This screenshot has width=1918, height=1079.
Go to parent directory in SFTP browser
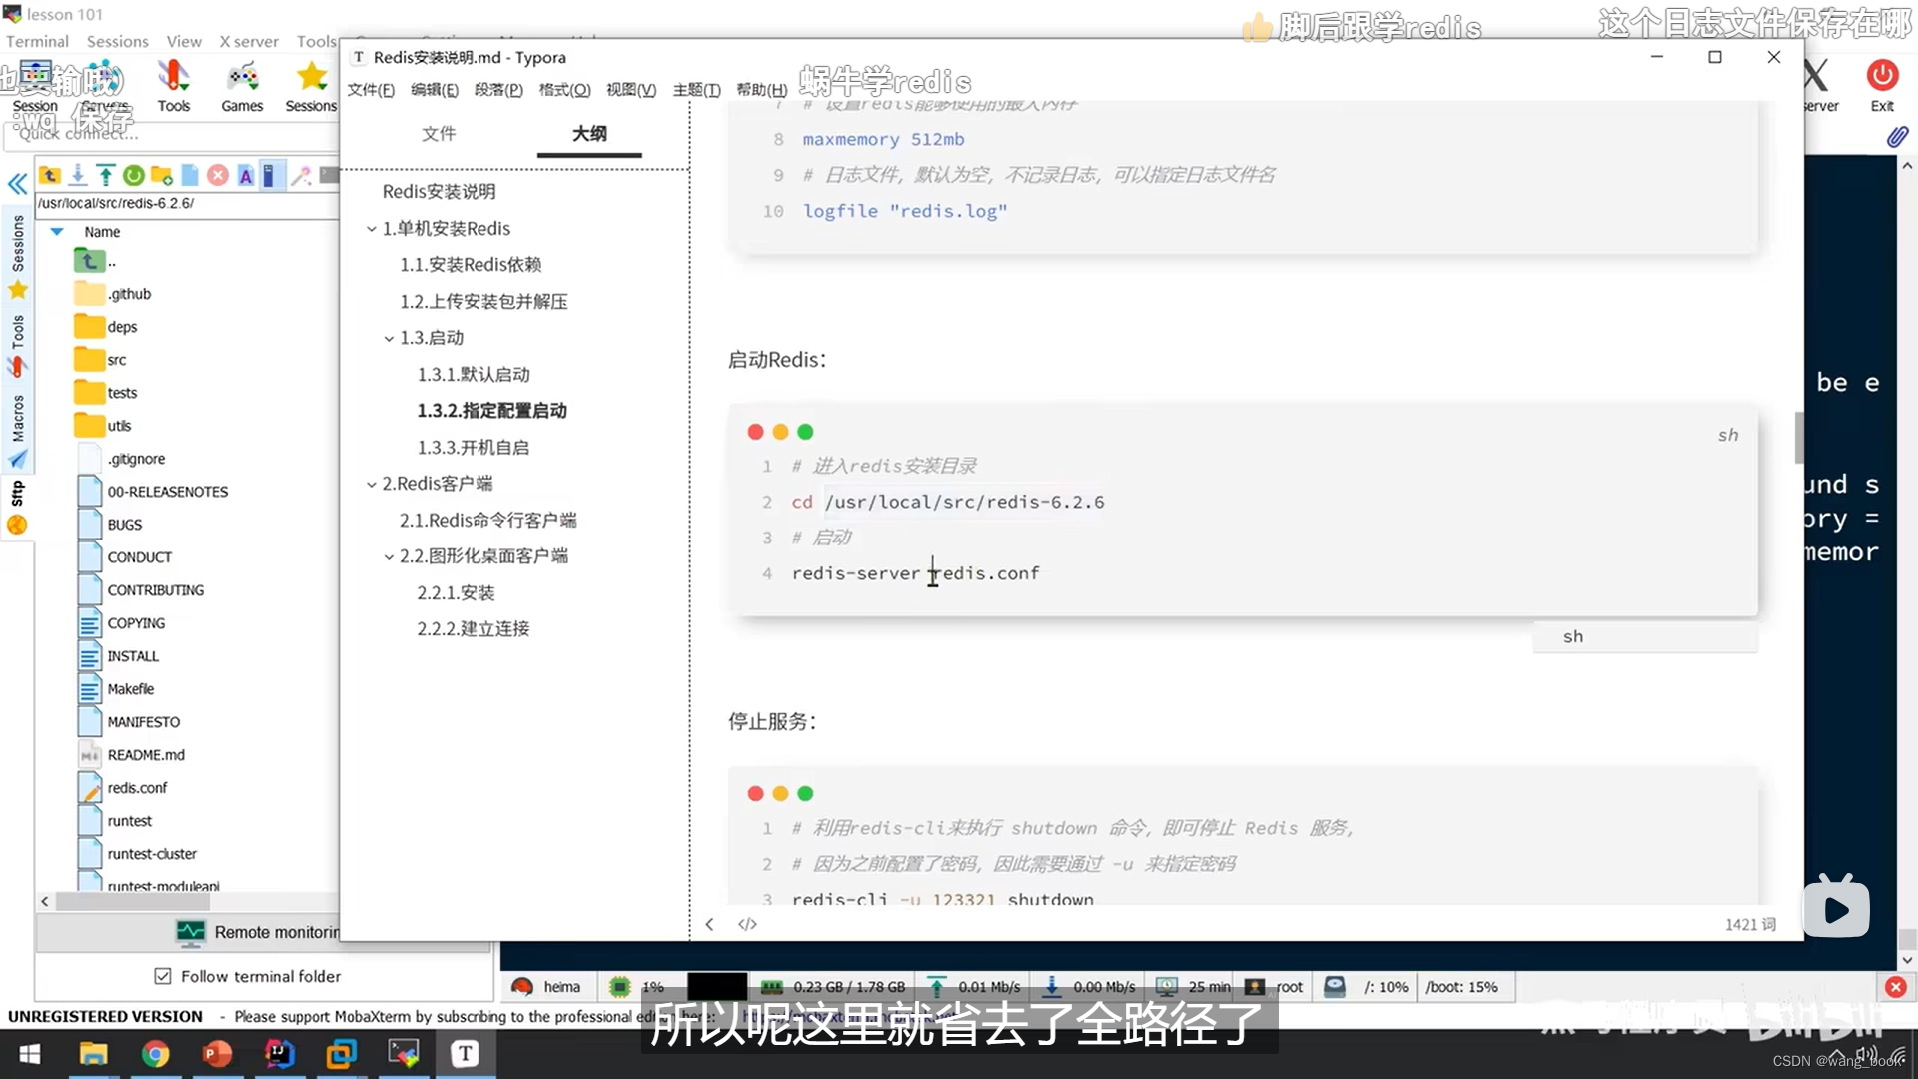[50, 175]
